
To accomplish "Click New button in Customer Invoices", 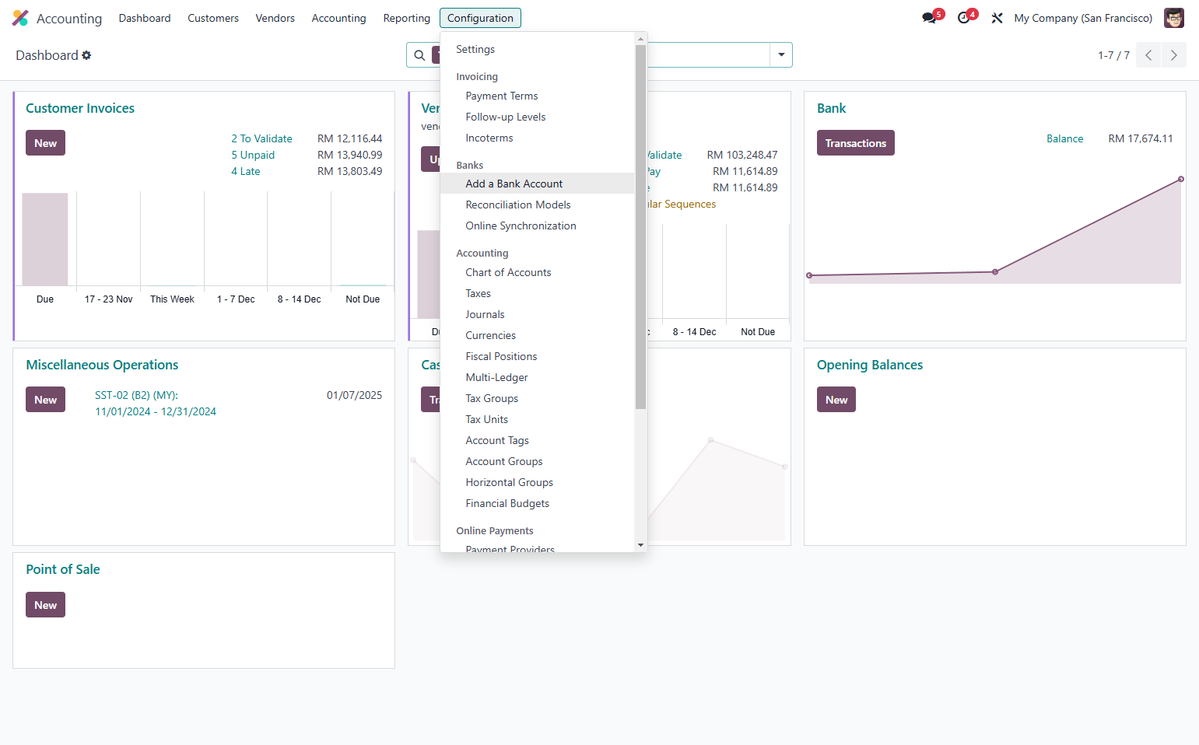I will tap(45, 143).
